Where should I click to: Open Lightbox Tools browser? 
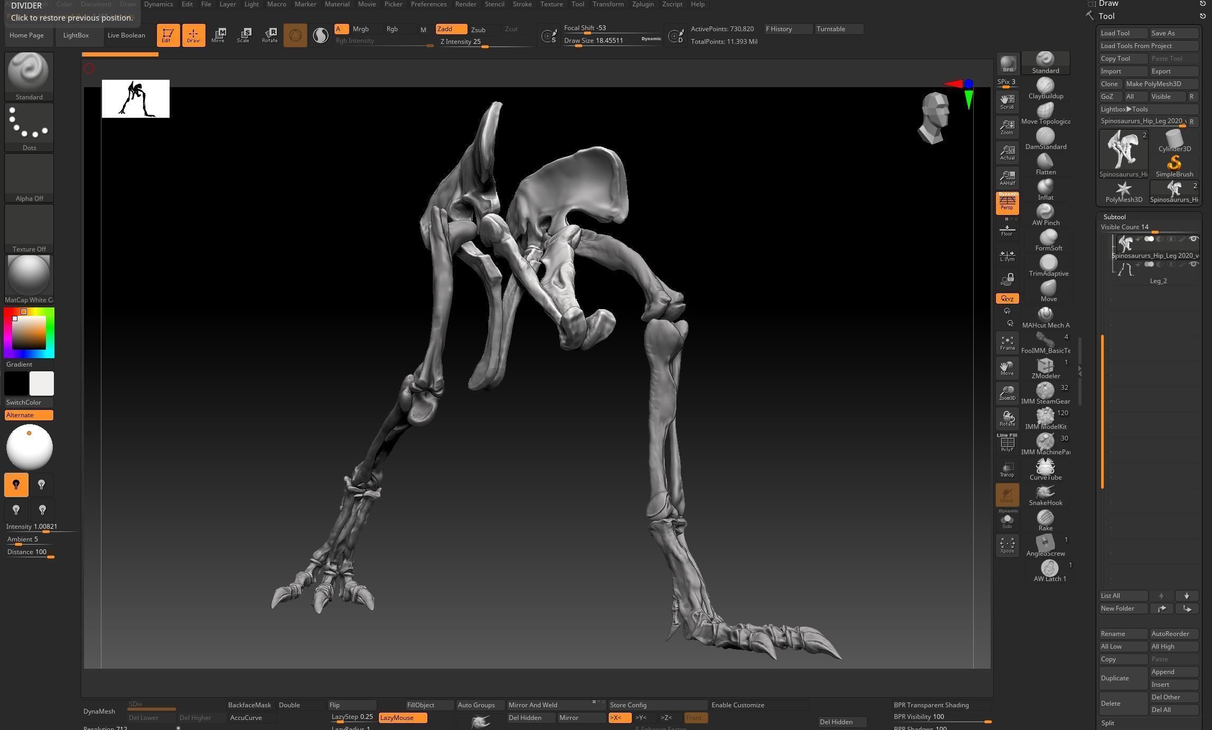point(1124,109)
